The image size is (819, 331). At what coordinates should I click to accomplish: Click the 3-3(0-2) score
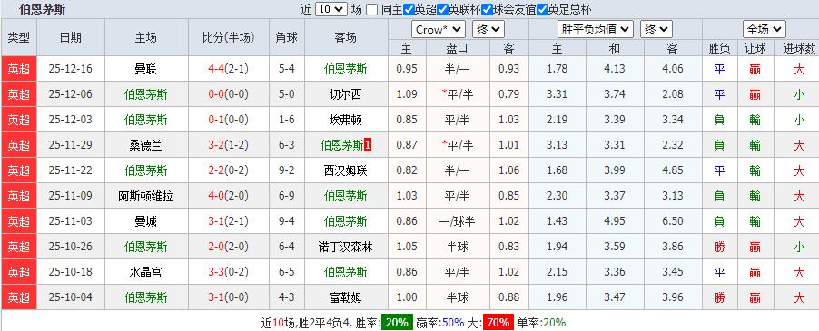pyautogui.click(x=228, y=272)
